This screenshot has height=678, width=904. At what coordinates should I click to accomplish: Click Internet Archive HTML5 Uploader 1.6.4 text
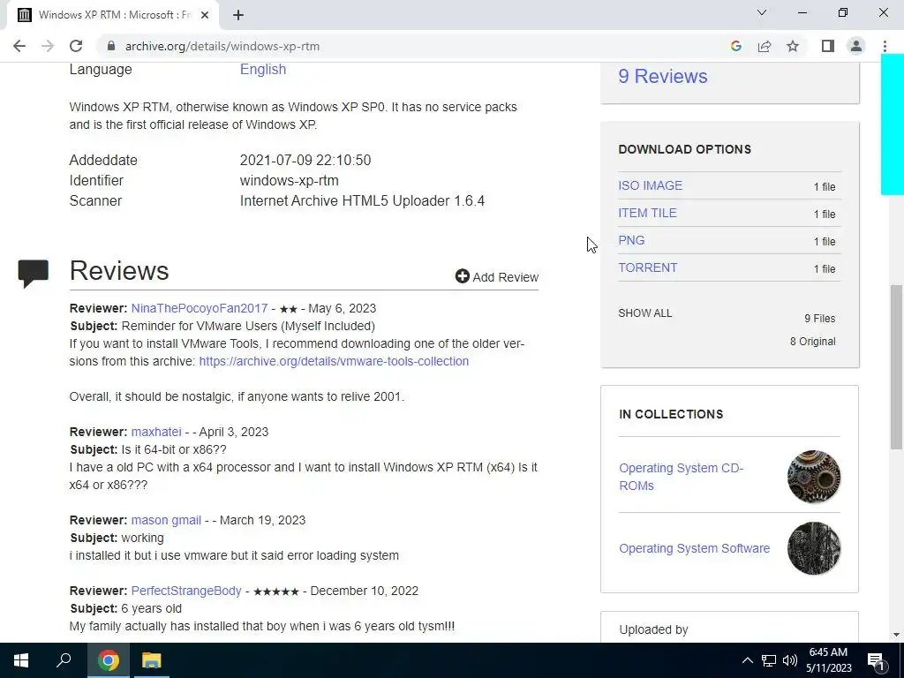[x=362, y=201]
